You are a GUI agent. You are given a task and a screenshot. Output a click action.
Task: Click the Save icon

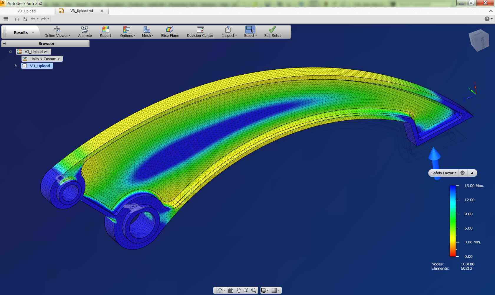[17, 19]
